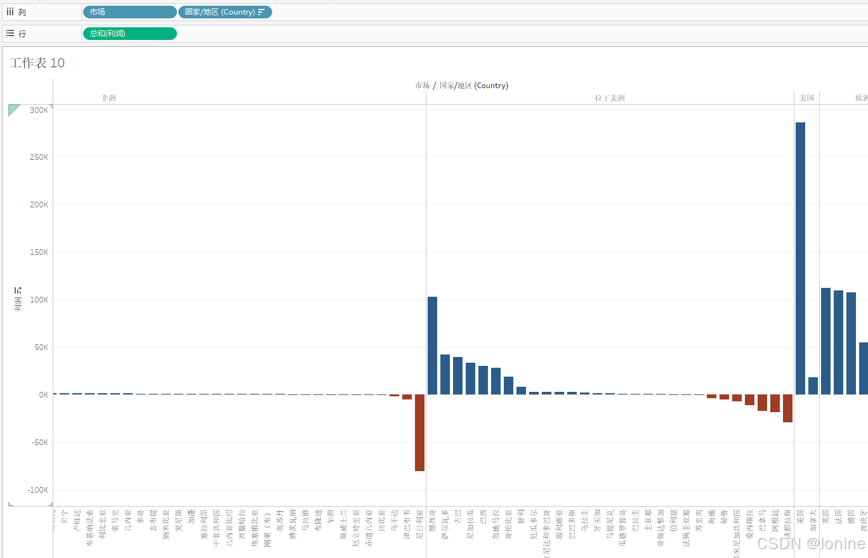Select the red bar for 洪都拉斯
The height and width of the screenshot is (558, 868).
pyautogui.click(x=787, y=408)
